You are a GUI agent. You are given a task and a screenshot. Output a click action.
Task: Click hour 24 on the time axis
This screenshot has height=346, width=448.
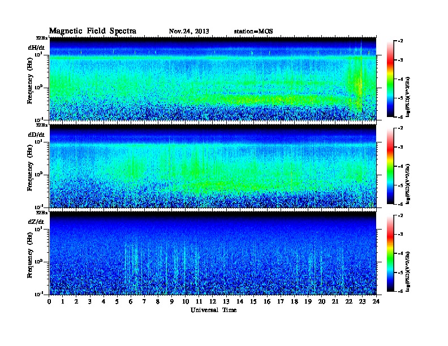tap(376, 302)
